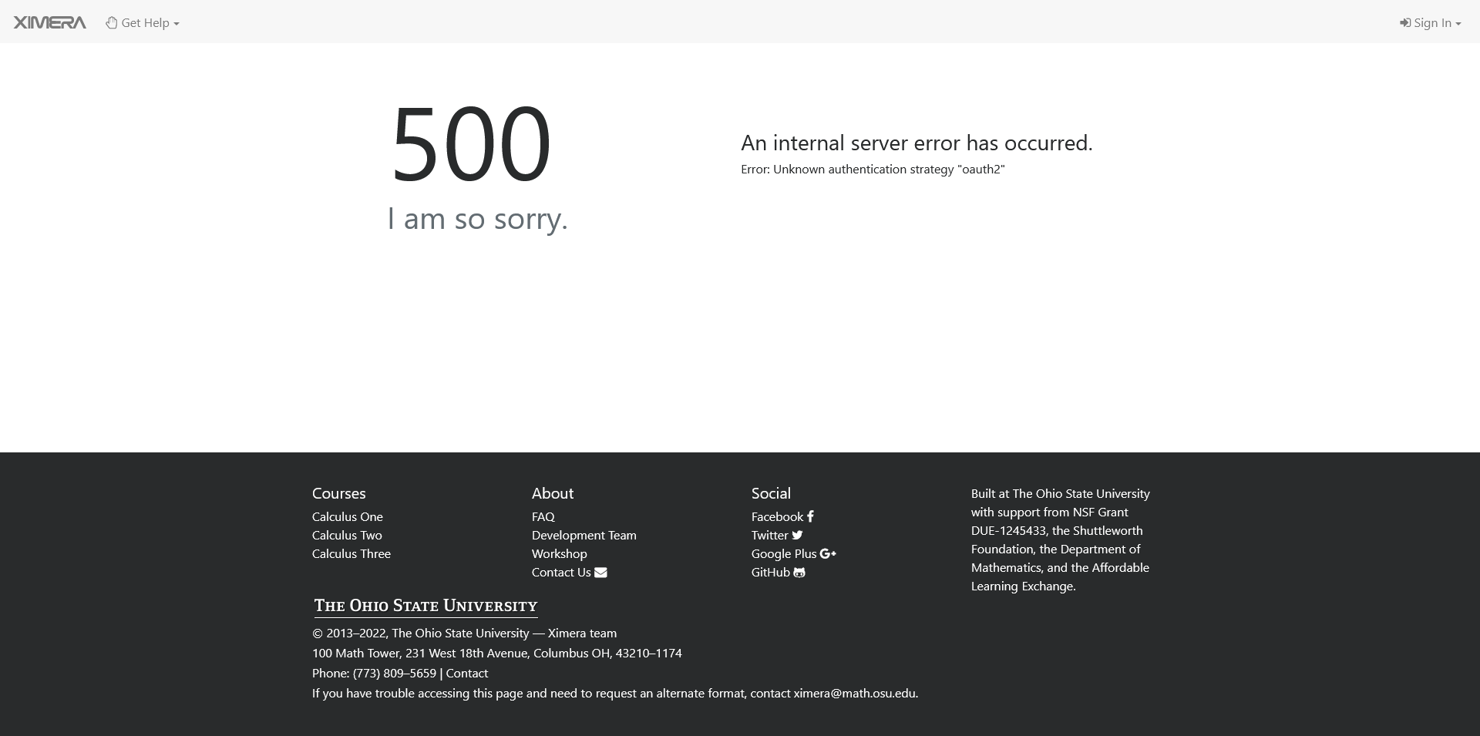Click the Google Plus icon
Image resolution: width=1480 pixels, height=736 pixels.
click(827, 553)
